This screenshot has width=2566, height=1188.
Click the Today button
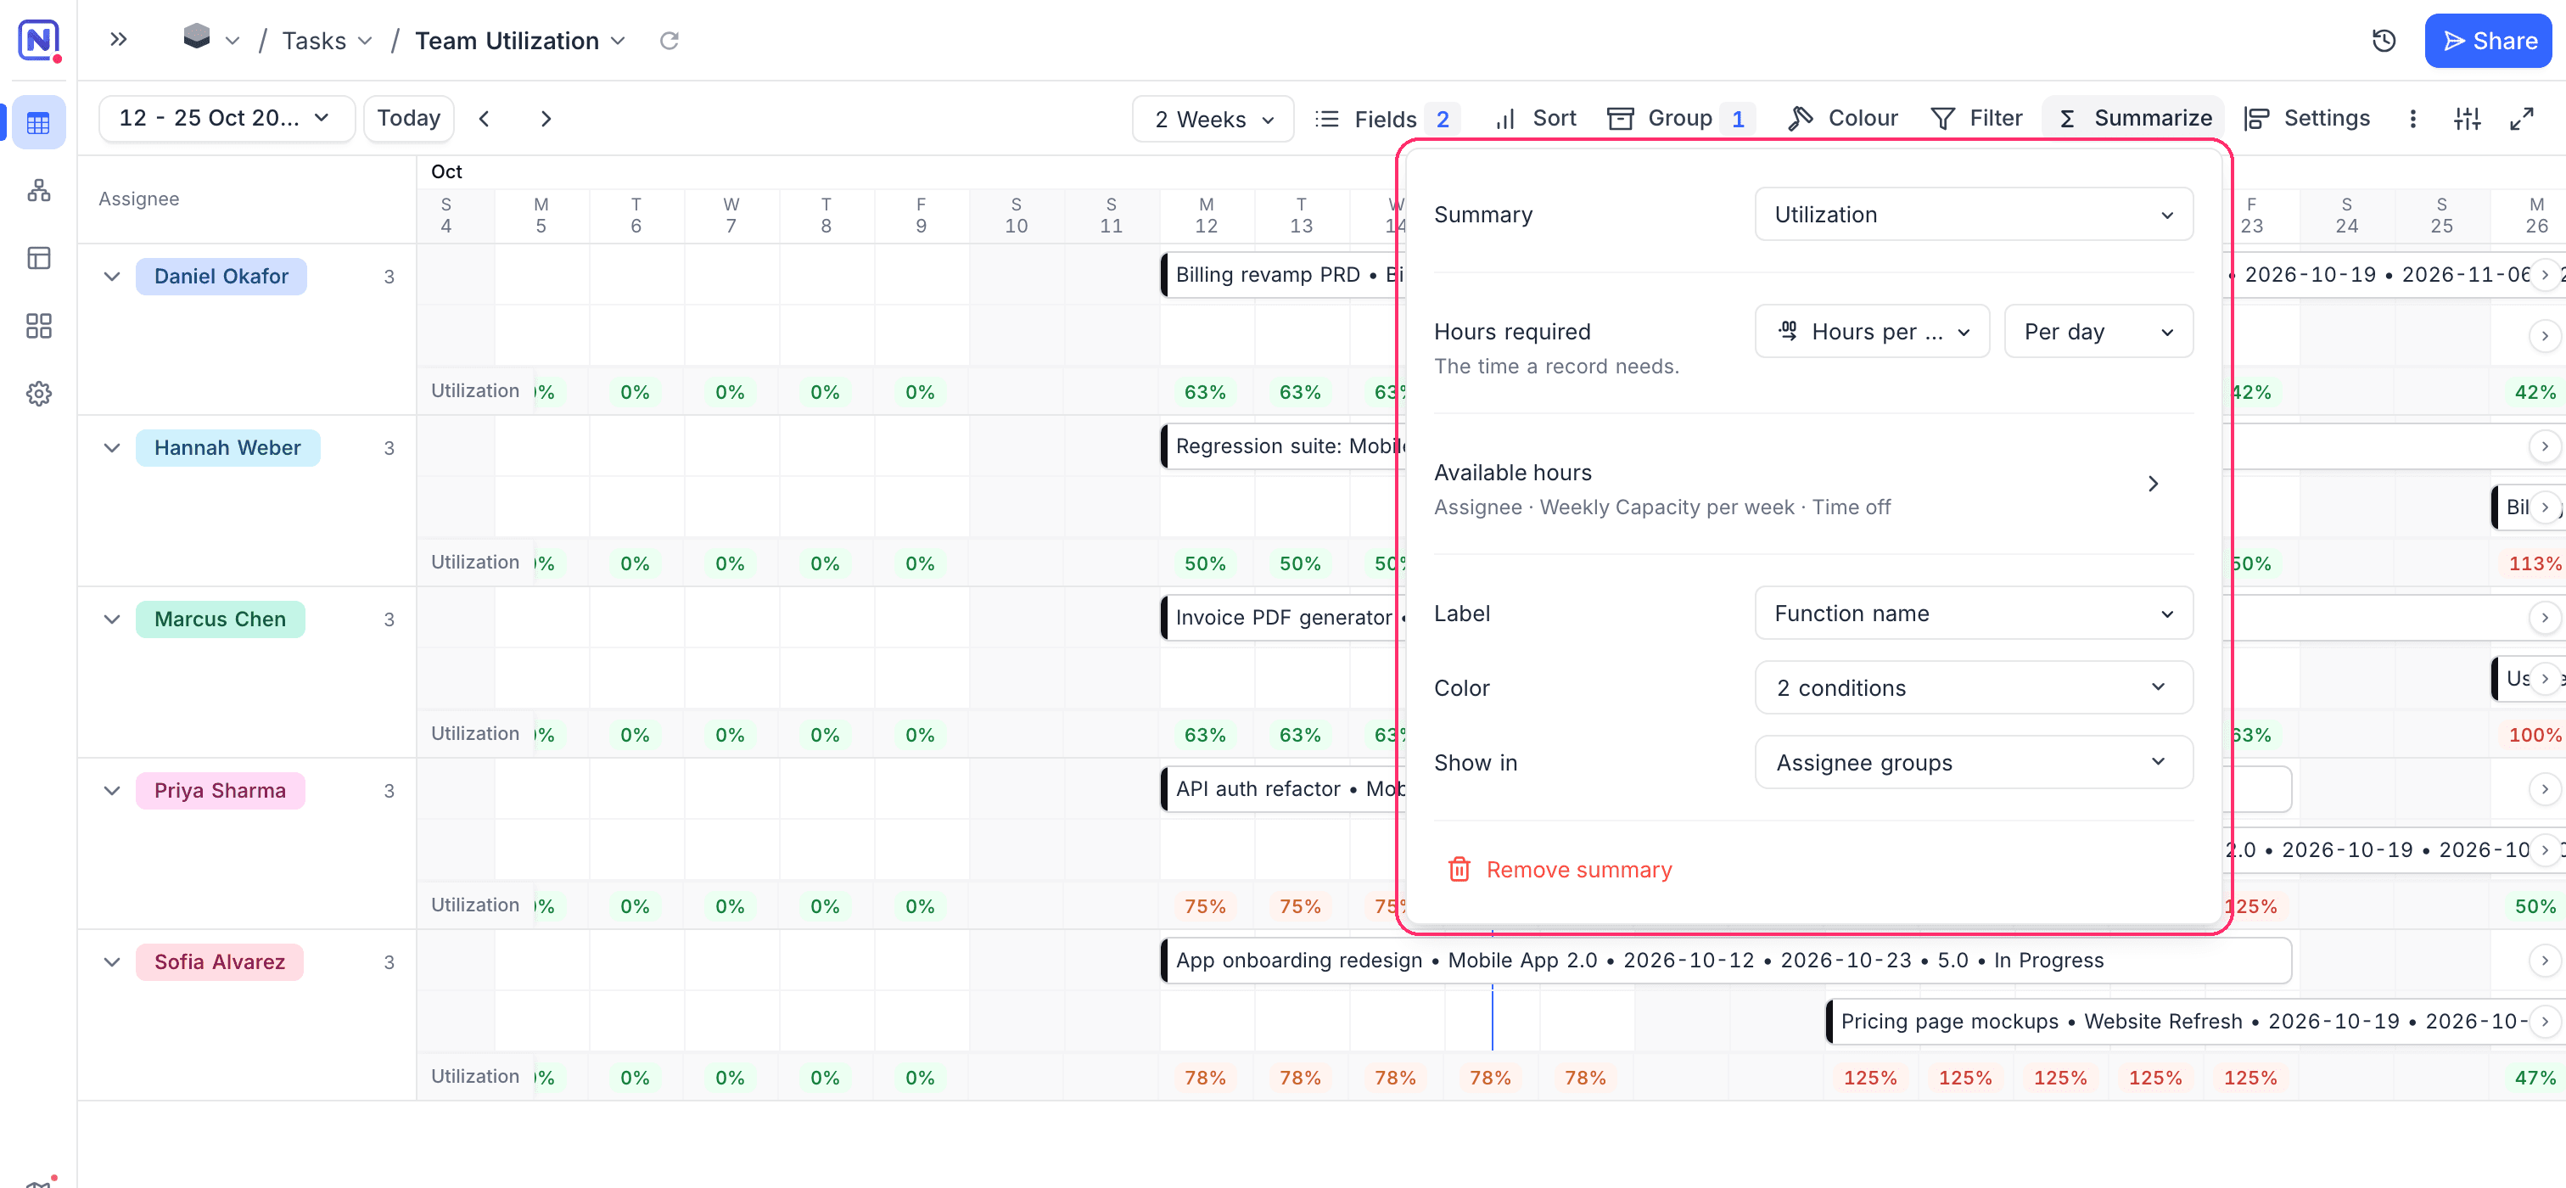(408, 119)
